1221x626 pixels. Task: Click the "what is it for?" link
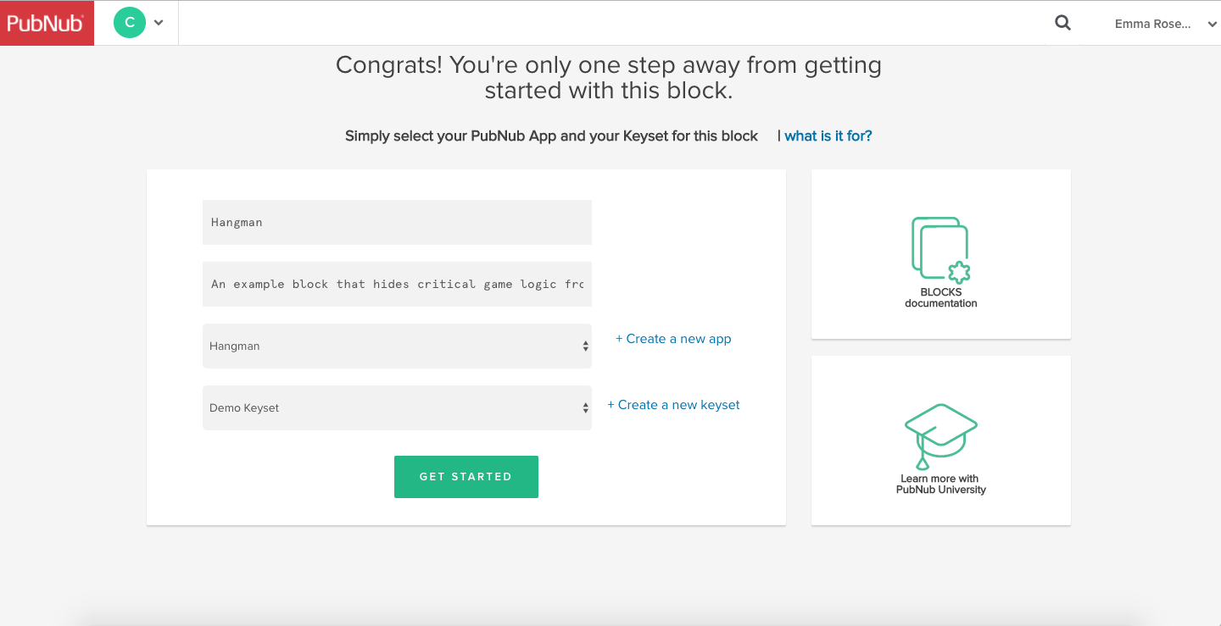coord(828,136)
